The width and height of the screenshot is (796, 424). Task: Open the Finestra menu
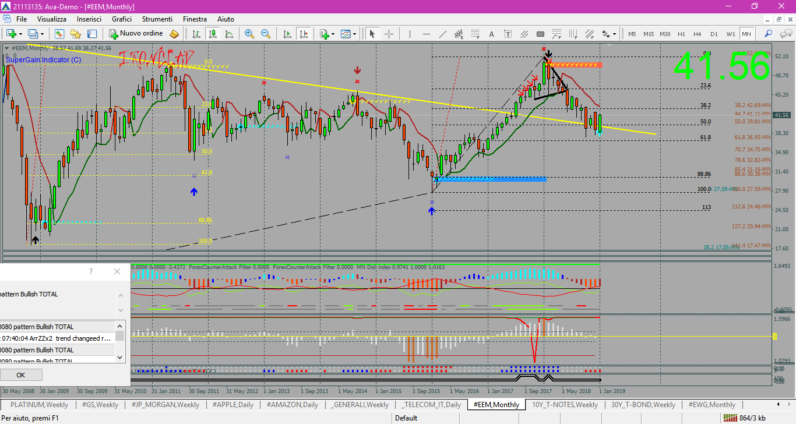click(x=195, y=19)
